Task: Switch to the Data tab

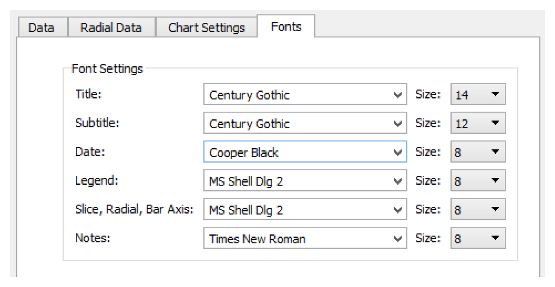Action: 41,28
